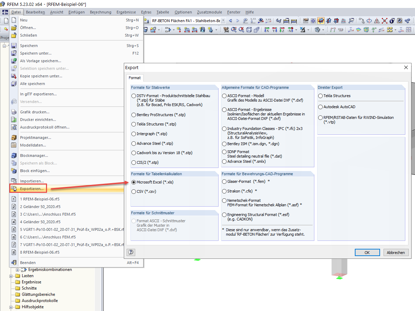415x311 pixels.
Task: Select the Microsoft Excel (*.xls) export format
Action: 133,182
